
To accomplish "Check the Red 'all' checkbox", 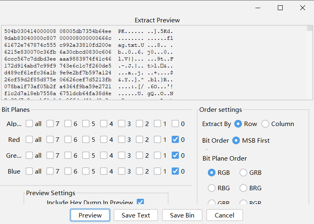I will tap(29, 139).
